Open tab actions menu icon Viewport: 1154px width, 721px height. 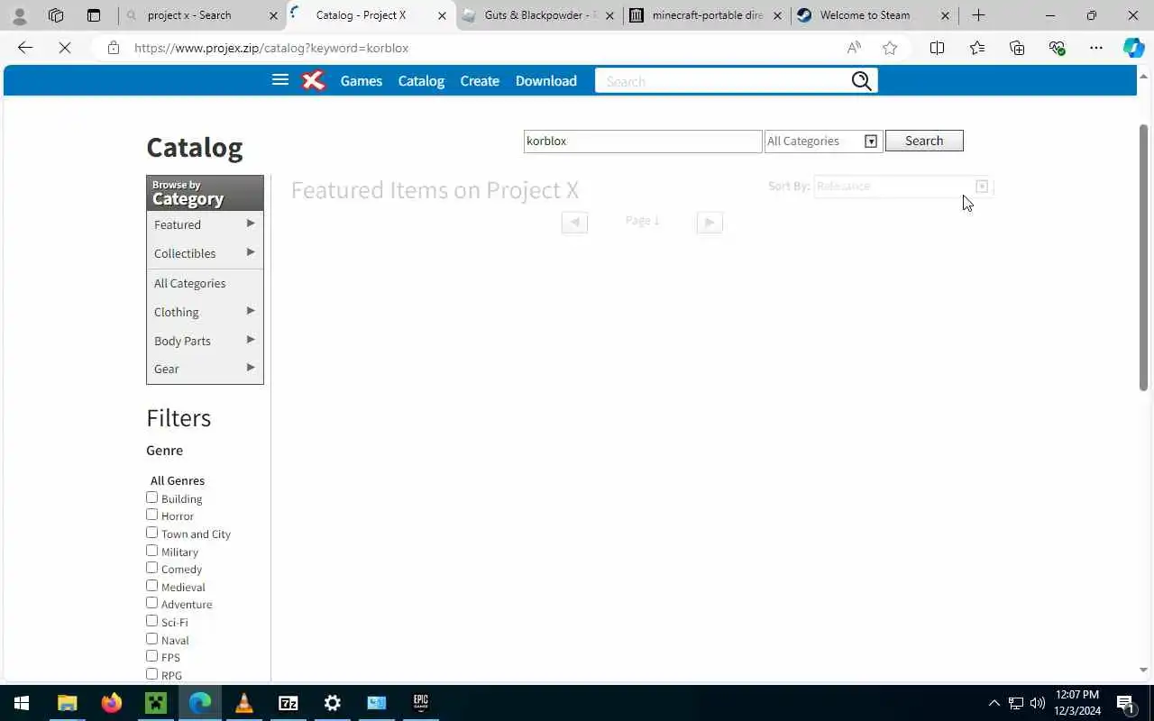tap(94, 15)
